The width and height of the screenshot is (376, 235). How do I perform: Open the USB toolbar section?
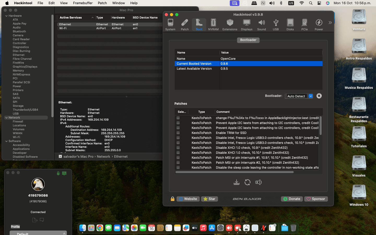(x=275, y=25)
